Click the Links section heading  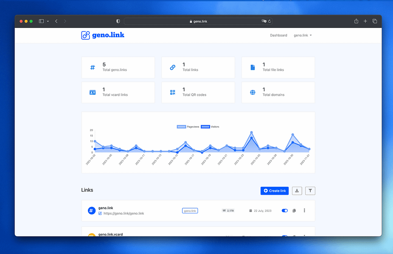87,190
